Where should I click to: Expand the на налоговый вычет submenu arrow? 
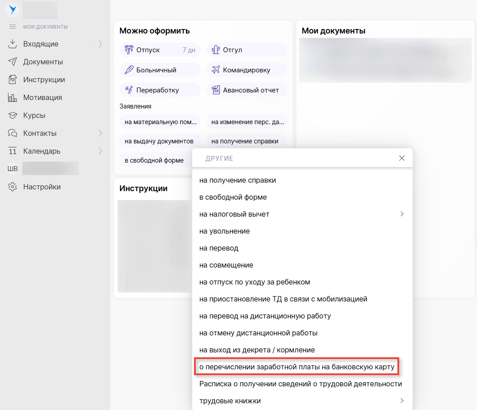[402, 214]
